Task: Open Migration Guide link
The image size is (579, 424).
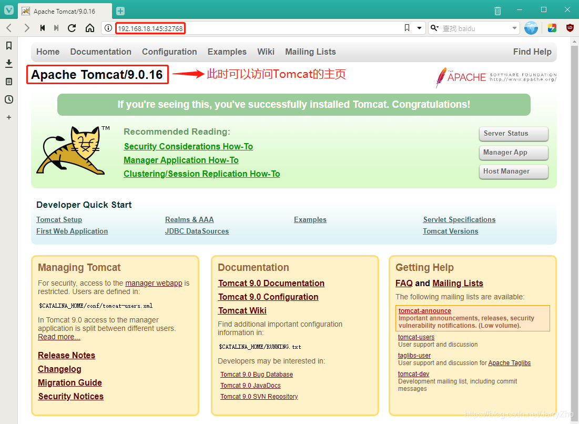Action: tap(70, 382)
